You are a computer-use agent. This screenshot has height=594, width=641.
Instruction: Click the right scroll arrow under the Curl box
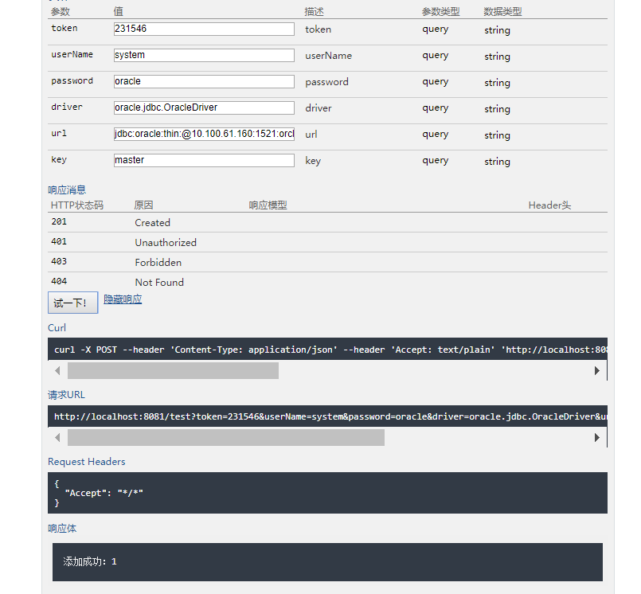pos(596,369)
